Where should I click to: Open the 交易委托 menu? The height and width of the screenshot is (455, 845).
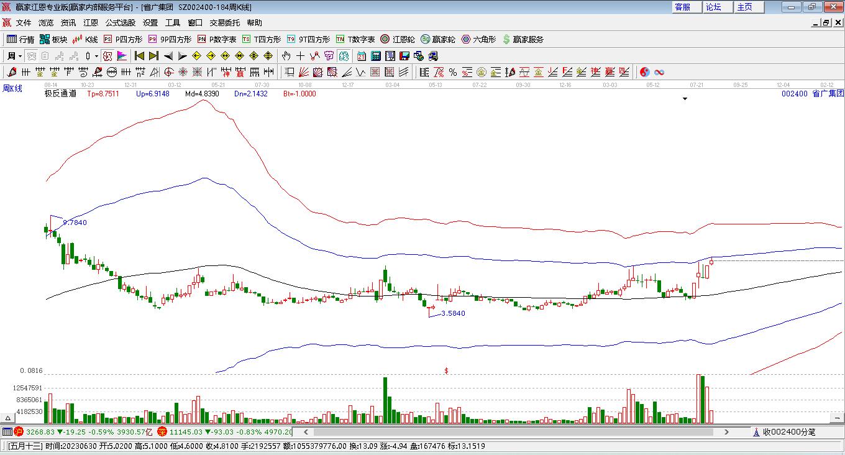pyautogui.click(x=224, y=22)
